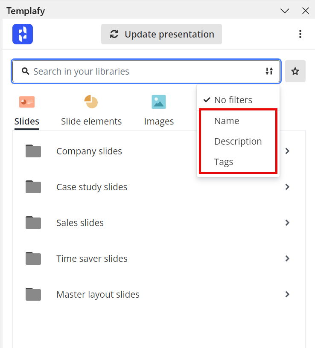Open favorites with the star button
This screenshot has width=315, height=348.
295,71
